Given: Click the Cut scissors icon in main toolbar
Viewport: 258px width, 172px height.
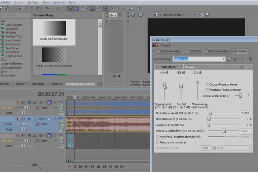Looking at the screenshot, I should click(x=26, y=8).
